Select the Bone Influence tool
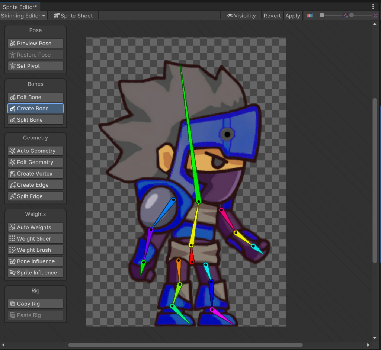The width and height of the screenshot is (381, 350). [35, 261]
